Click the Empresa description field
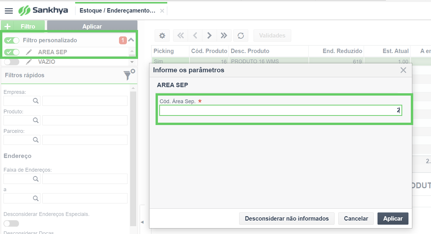 [85, 101]
